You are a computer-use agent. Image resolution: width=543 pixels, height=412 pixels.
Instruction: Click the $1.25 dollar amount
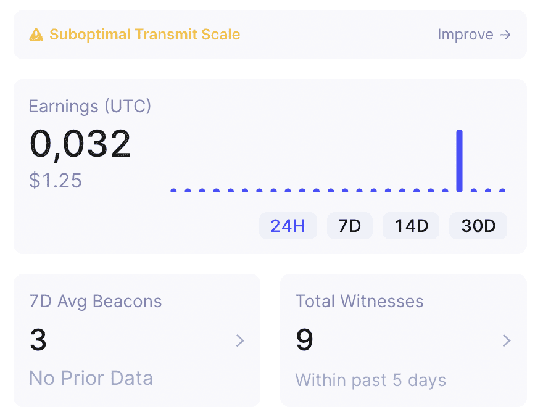coord(56,180)
